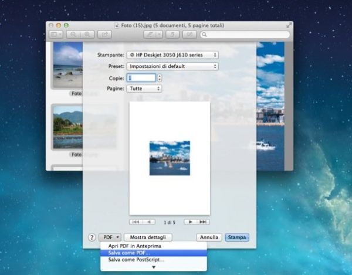Viewport: 352px width, 275px height.
Task: Select the markup pen tool icon
Action: click(150, 35)
